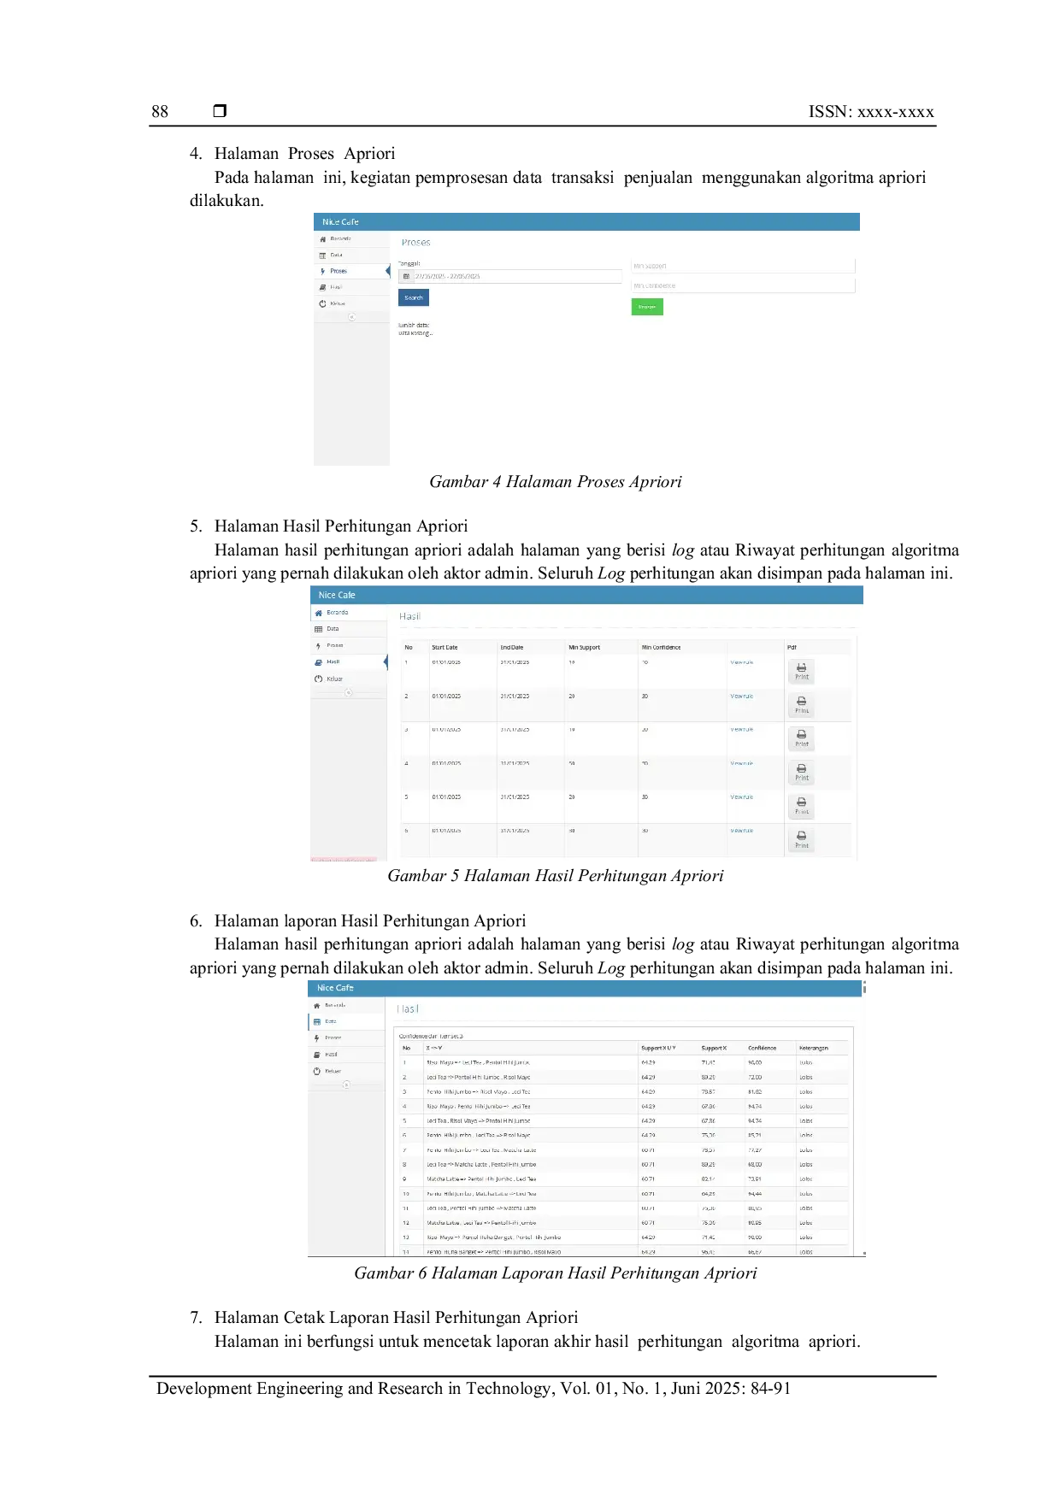Click the Search button on the Proses page
This screenshot has width=1060, height=1499.
click(x=414, y=297)
